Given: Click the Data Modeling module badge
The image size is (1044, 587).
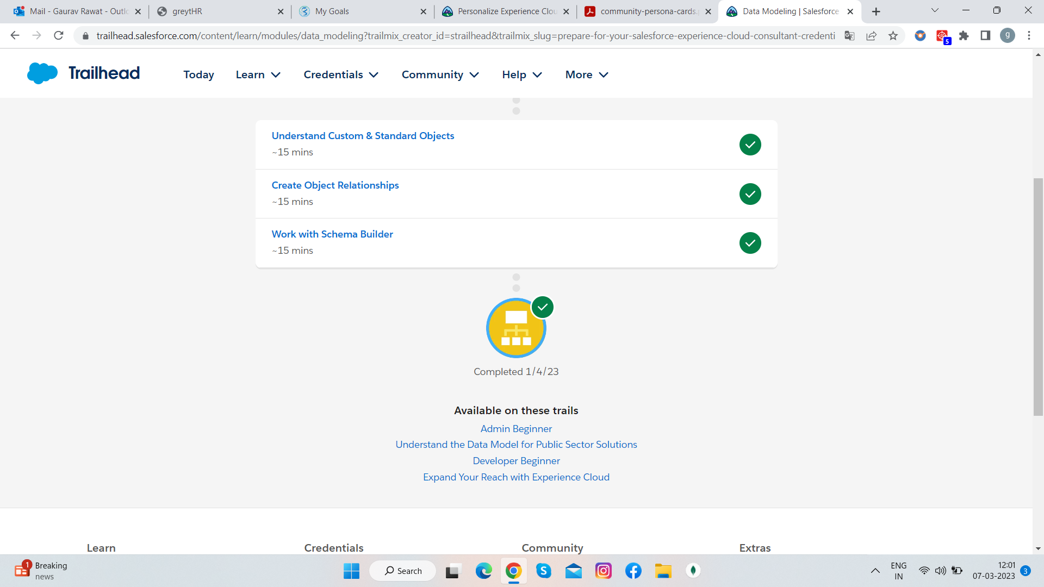Looking at the screenshot, I should tap(516, 328).
